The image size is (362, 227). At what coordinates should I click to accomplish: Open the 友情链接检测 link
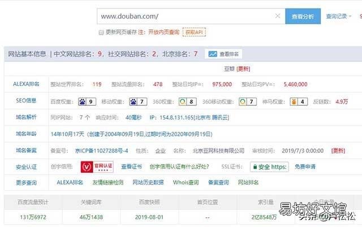(108, 182)
